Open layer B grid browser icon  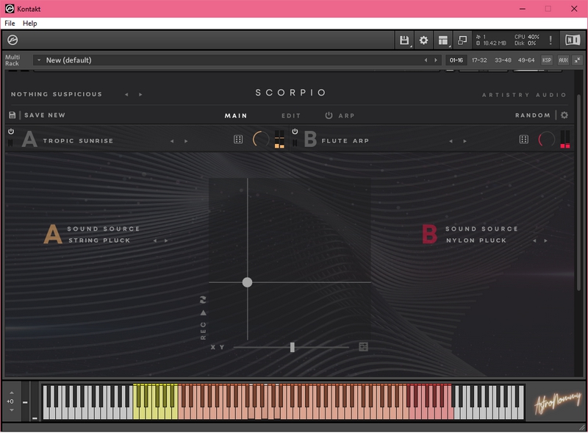click(524, 140)
